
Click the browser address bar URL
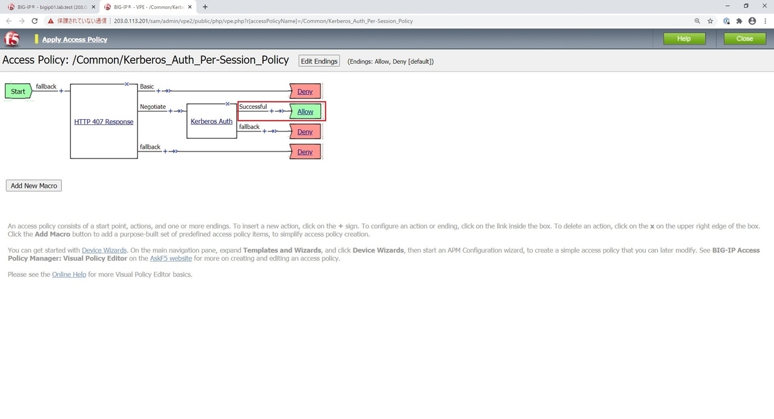click(x=264, y=21)
